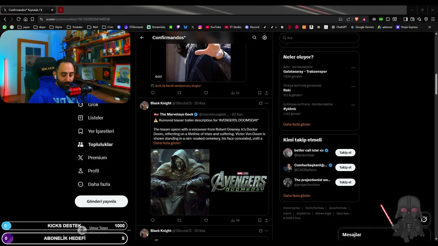Go back using the Confirmandos back arrow
The height and width of the screenshot is (246, 438).
[x=142, y=38]
